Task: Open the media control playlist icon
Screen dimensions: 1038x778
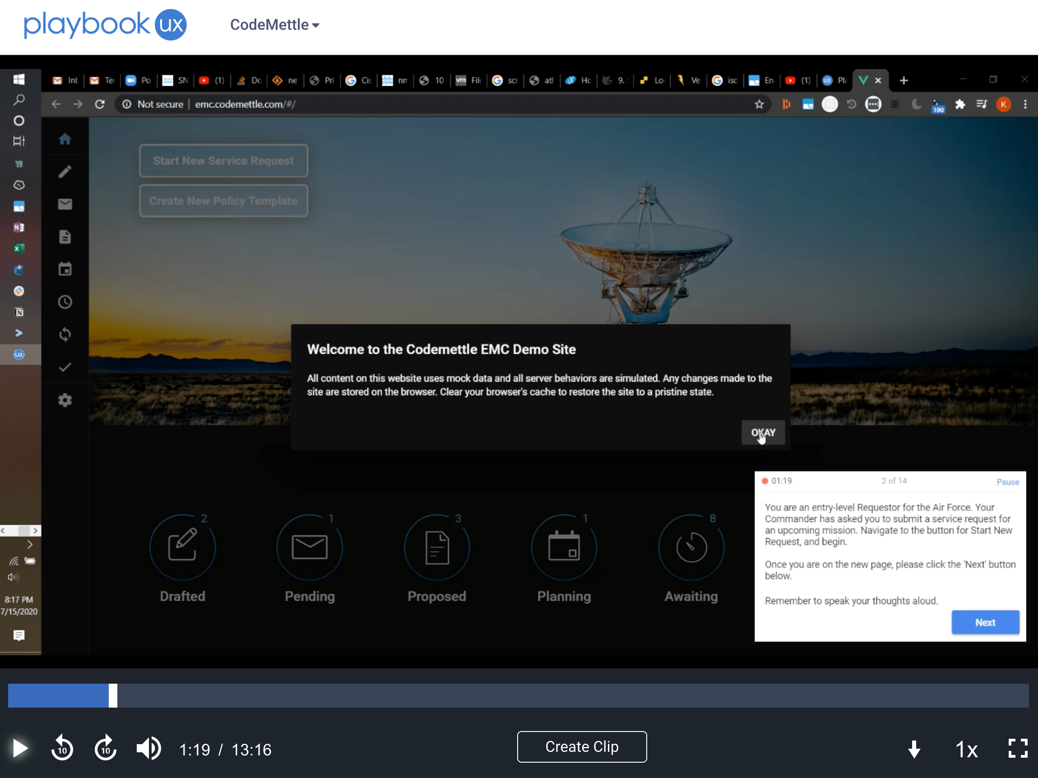Action: pyautogui.click(x=981, y=104)
